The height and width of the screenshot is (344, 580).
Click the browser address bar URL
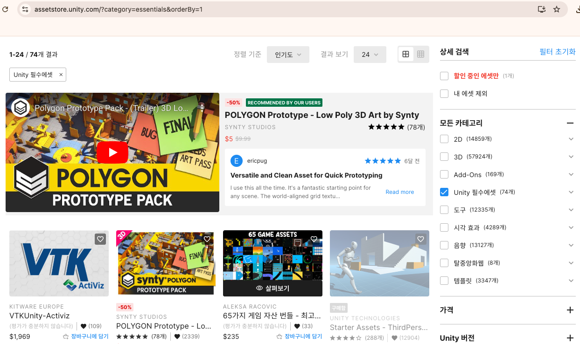[119, 9]
